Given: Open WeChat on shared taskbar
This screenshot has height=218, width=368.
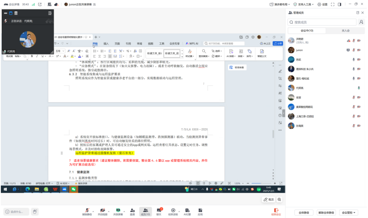Looking at the screenshot, I should pos(74,189).
